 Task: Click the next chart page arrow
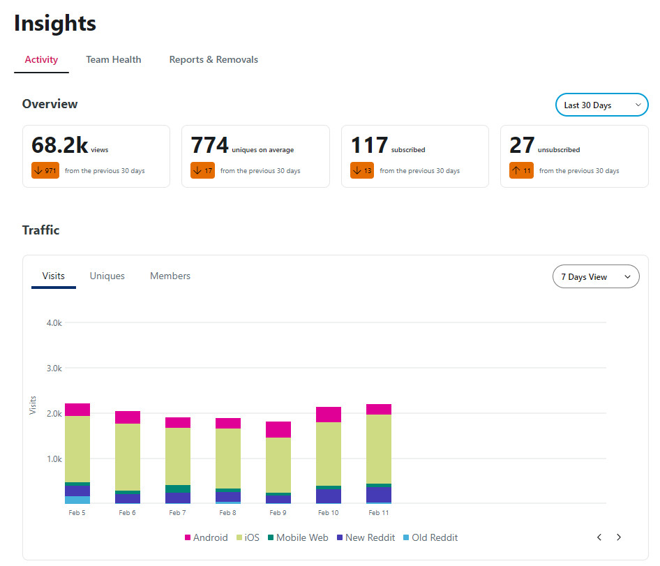(x=618, y=537)
